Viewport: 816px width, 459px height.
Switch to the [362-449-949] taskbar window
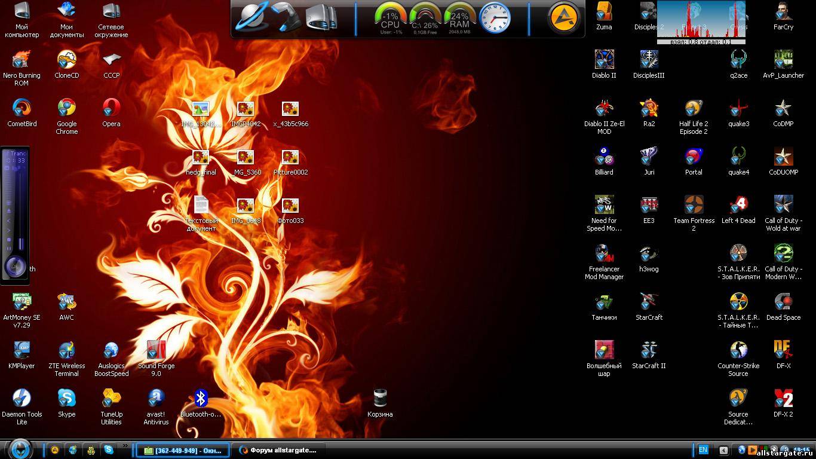pos(183,450)
